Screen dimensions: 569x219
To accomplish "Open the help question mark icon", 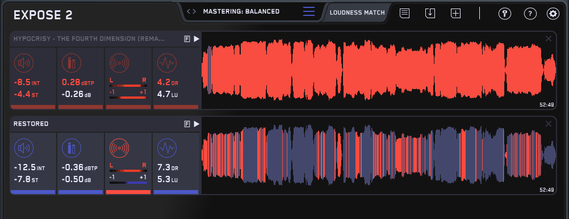I will click(x=530, y=14).
